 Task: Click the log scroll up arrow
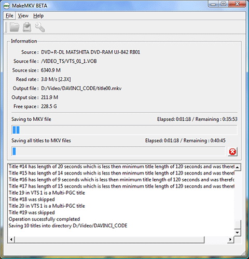coord(238,167)
